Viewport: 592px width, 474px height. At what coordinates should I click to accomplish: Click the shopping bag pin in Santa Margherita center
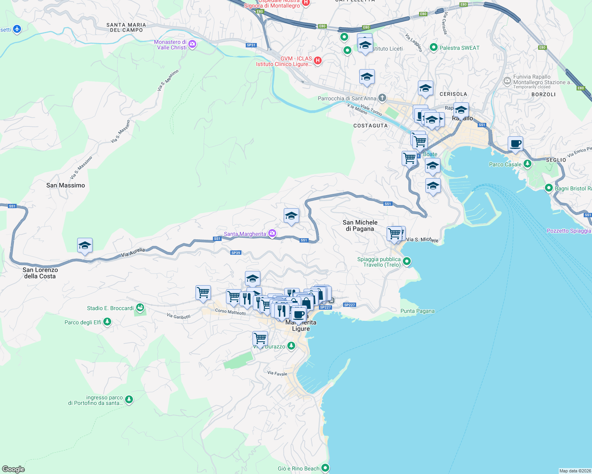click(x=307, y=302)
